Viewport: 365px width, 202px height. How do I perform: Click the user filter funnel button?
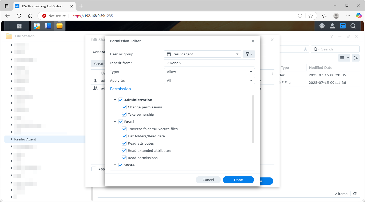(x=249, y=54)
